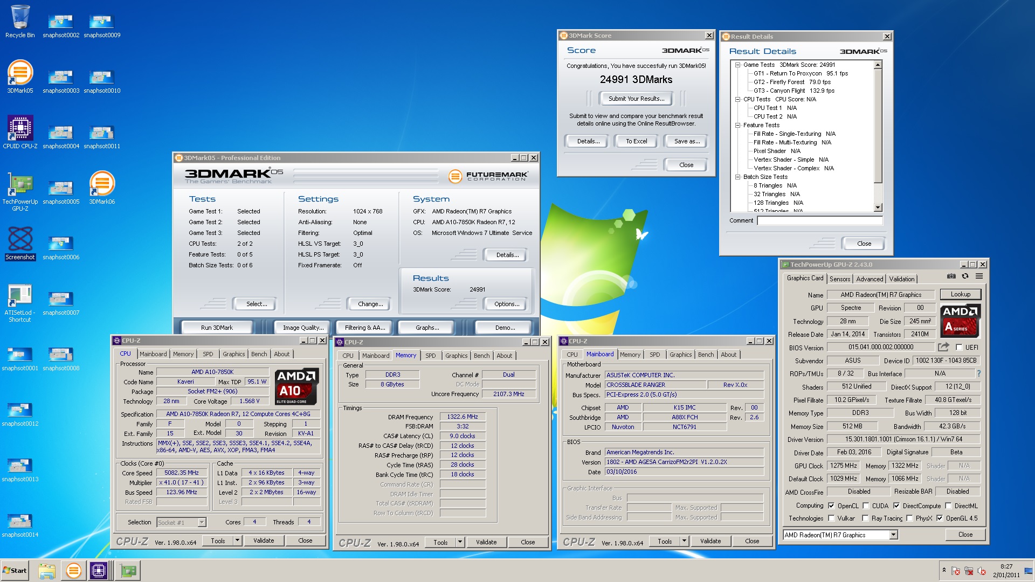Open Tools dropdown arrow in CPU-Z Mainboard window
This screenshot has width=1035, height=582.
(x=684, y=541)
